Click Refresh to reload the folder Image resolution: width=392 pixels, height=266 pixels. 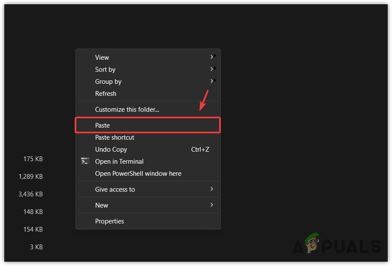coord(106,93)
